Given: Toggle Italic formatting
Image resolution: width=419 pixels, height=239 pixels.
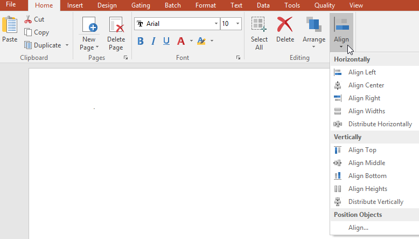Looking at the screenshot, I should (153, 41).
